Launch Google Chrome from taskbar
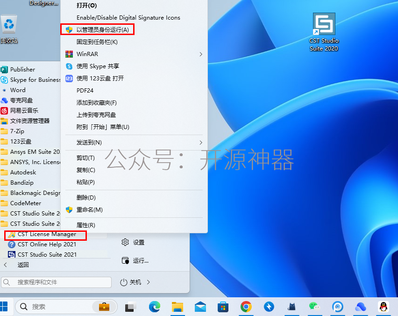This screenshot has width=398, height=316. click(x=246, y=307)
